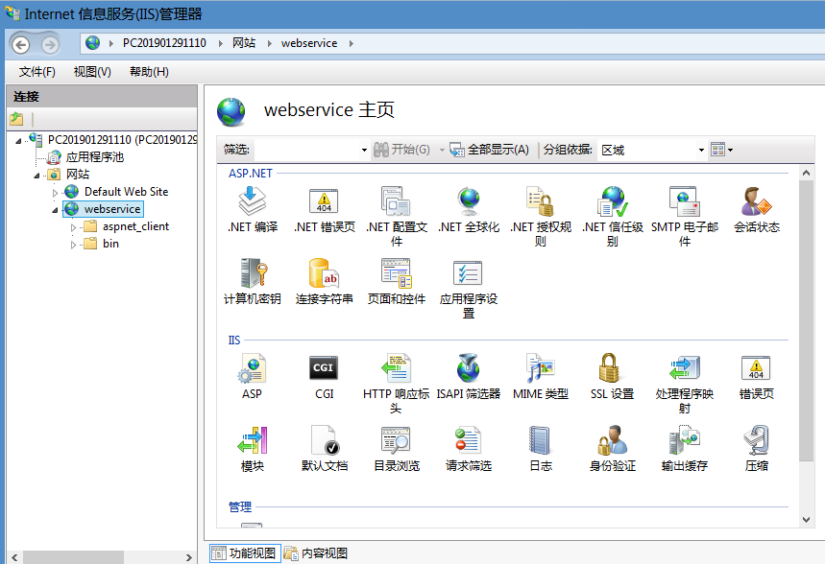Click the vertical scrollbar thumb in feature view
This screenshot has height=564, width=825.
click(806, 320)
